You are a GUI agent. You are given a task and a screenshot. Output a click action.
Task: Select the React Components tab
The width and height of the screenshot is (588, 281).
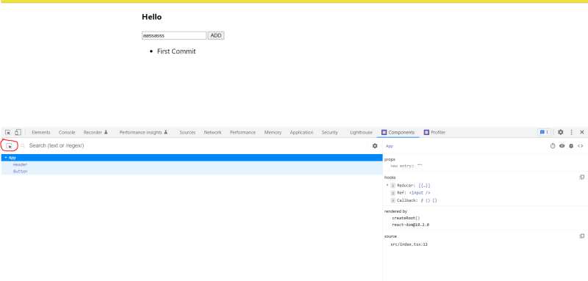pyautogui.click(x=398, y=133)
